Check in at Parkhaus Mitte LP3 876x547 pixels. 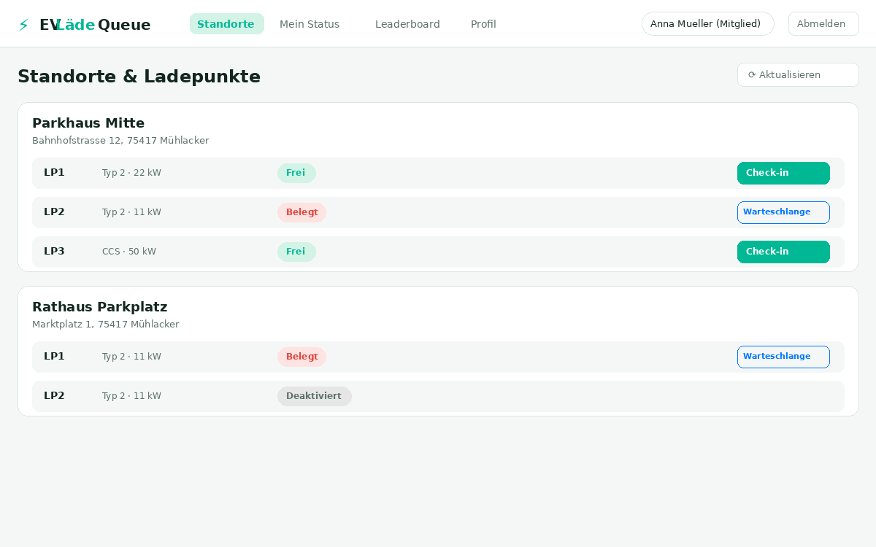[x=783, y=252]
